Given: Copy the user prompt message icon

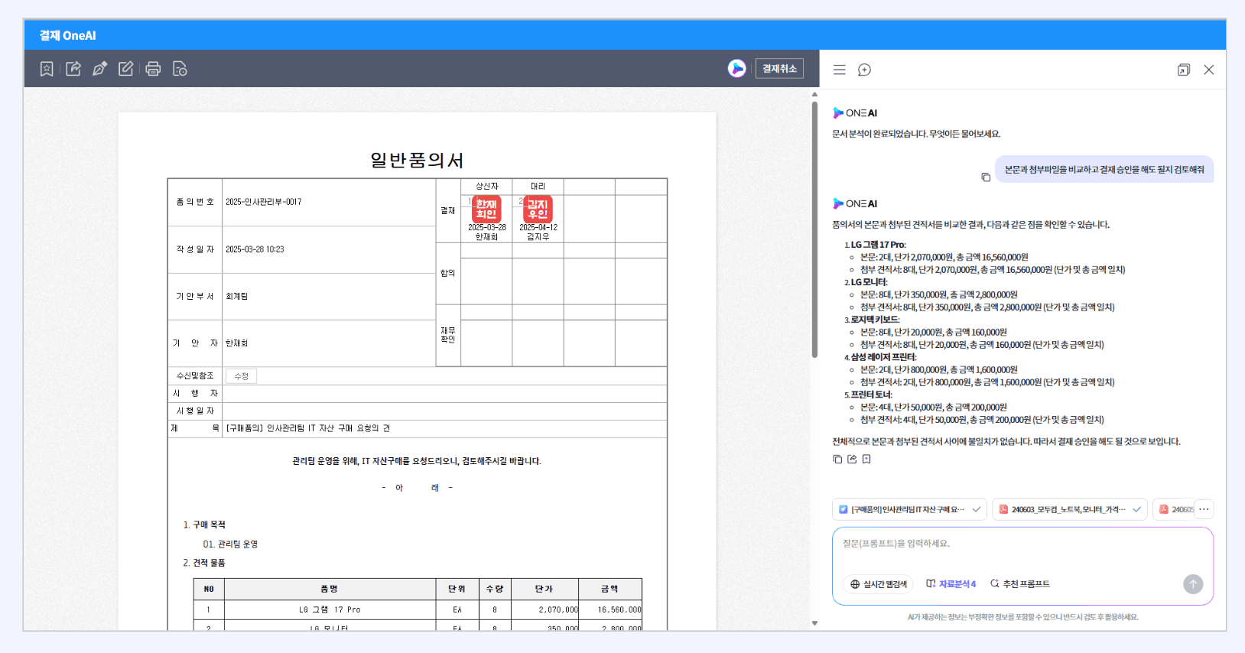Looking at the screenshot, I should [986, 177].
